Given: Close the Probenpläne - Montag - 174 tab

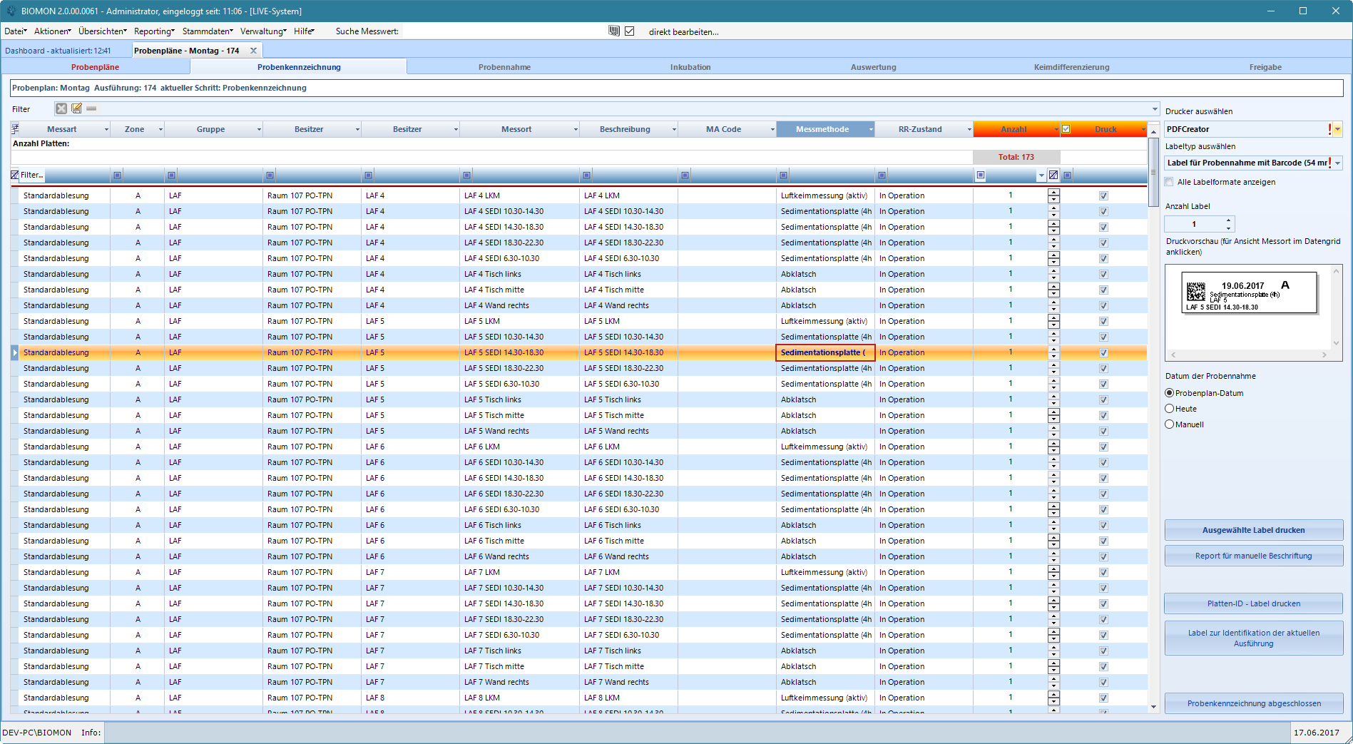Looking at the screenshot, I should [x=253, y=51].
